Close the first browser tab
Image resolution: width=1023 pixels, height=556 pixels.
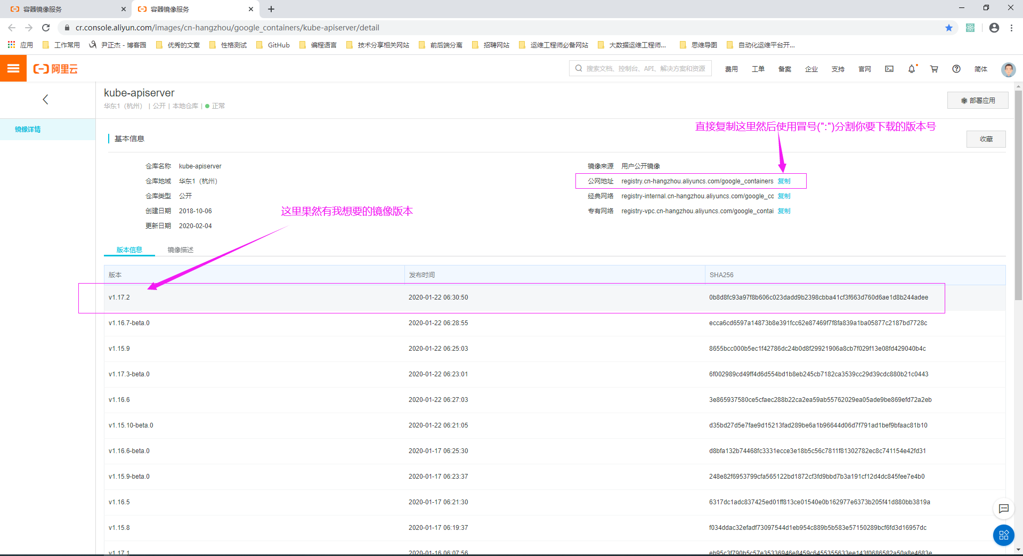click(124, 9)
